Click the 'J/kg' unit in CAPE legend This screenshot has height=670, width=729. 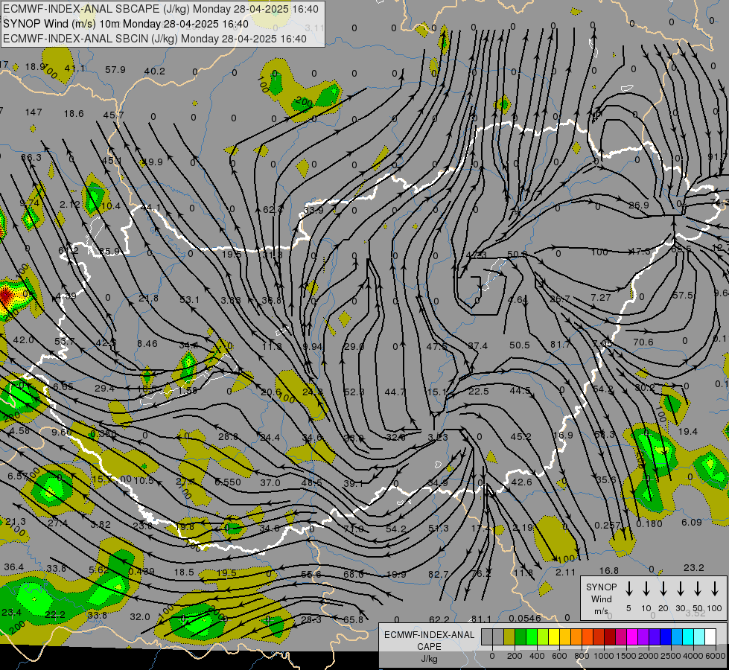(x=429, y=659)
